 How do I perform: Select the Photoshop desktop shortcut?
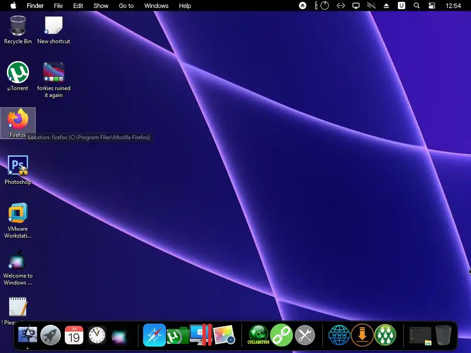[18, 170]
